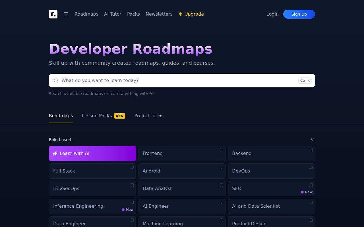Open the Frontend roadmap card

[182, 154]
